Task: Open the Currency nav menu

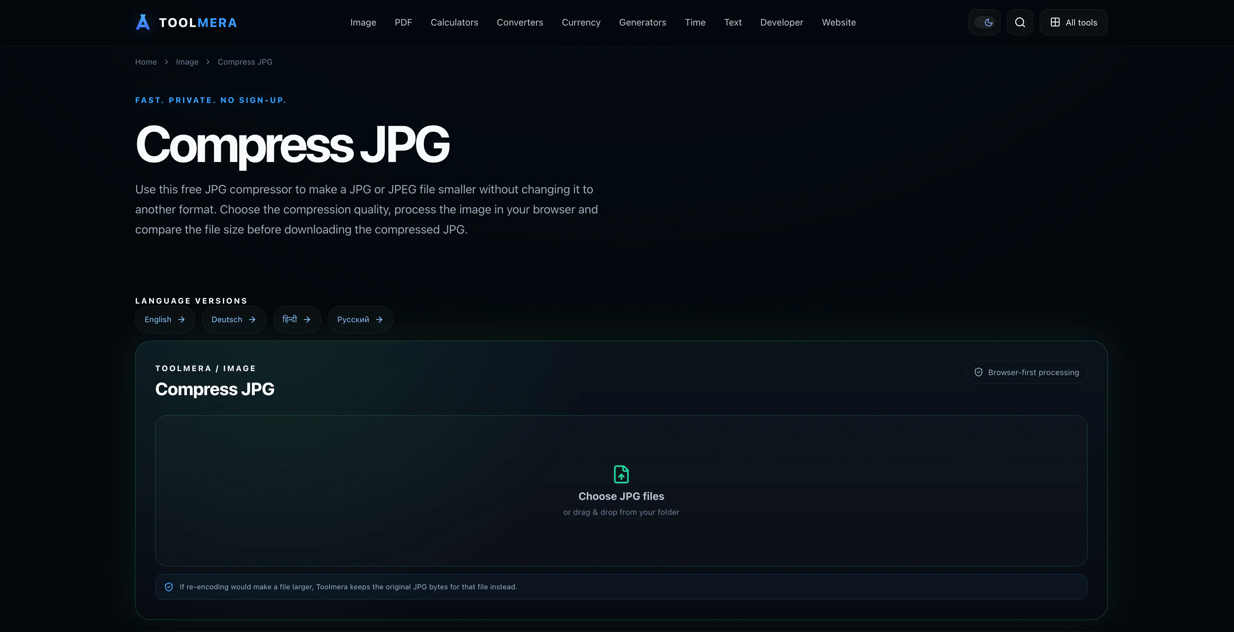Action: click(581, 23)
